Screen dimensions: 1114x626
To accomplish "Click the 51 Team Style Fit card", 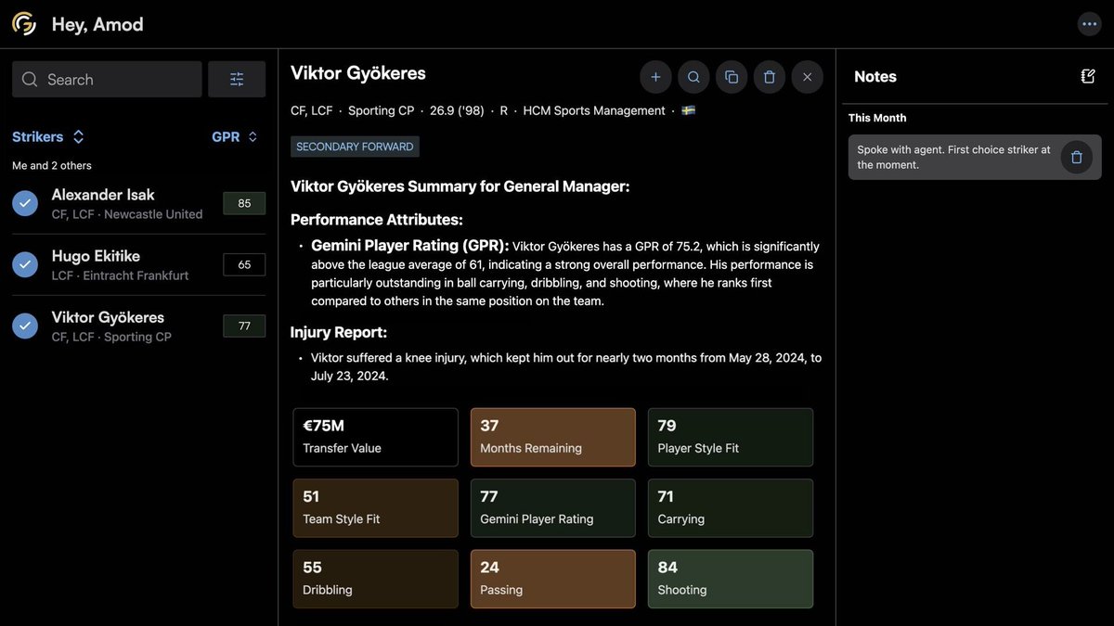I will click(x=375, y=508).
